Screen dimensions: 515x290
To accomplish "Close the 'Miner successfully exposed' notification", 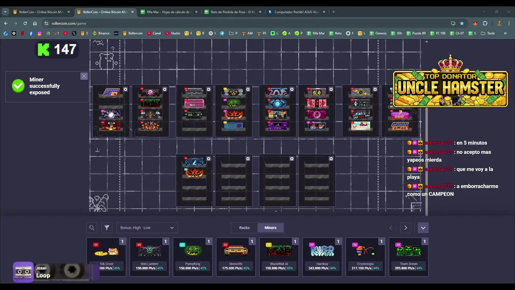I will [x=84, y=76].
